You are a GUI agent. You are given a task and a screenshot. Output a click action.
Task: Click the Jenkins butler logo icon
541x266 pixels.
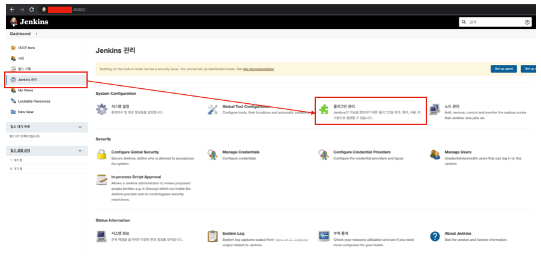point(14,22)
